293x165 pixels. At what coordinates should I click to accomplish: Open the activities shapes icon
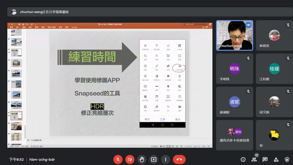point(276,159)
